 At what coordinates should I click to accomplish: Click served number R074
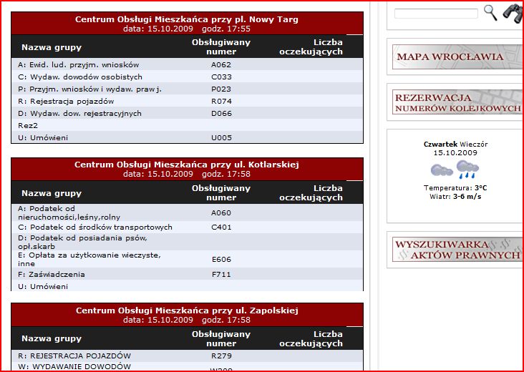coord(221,101)
